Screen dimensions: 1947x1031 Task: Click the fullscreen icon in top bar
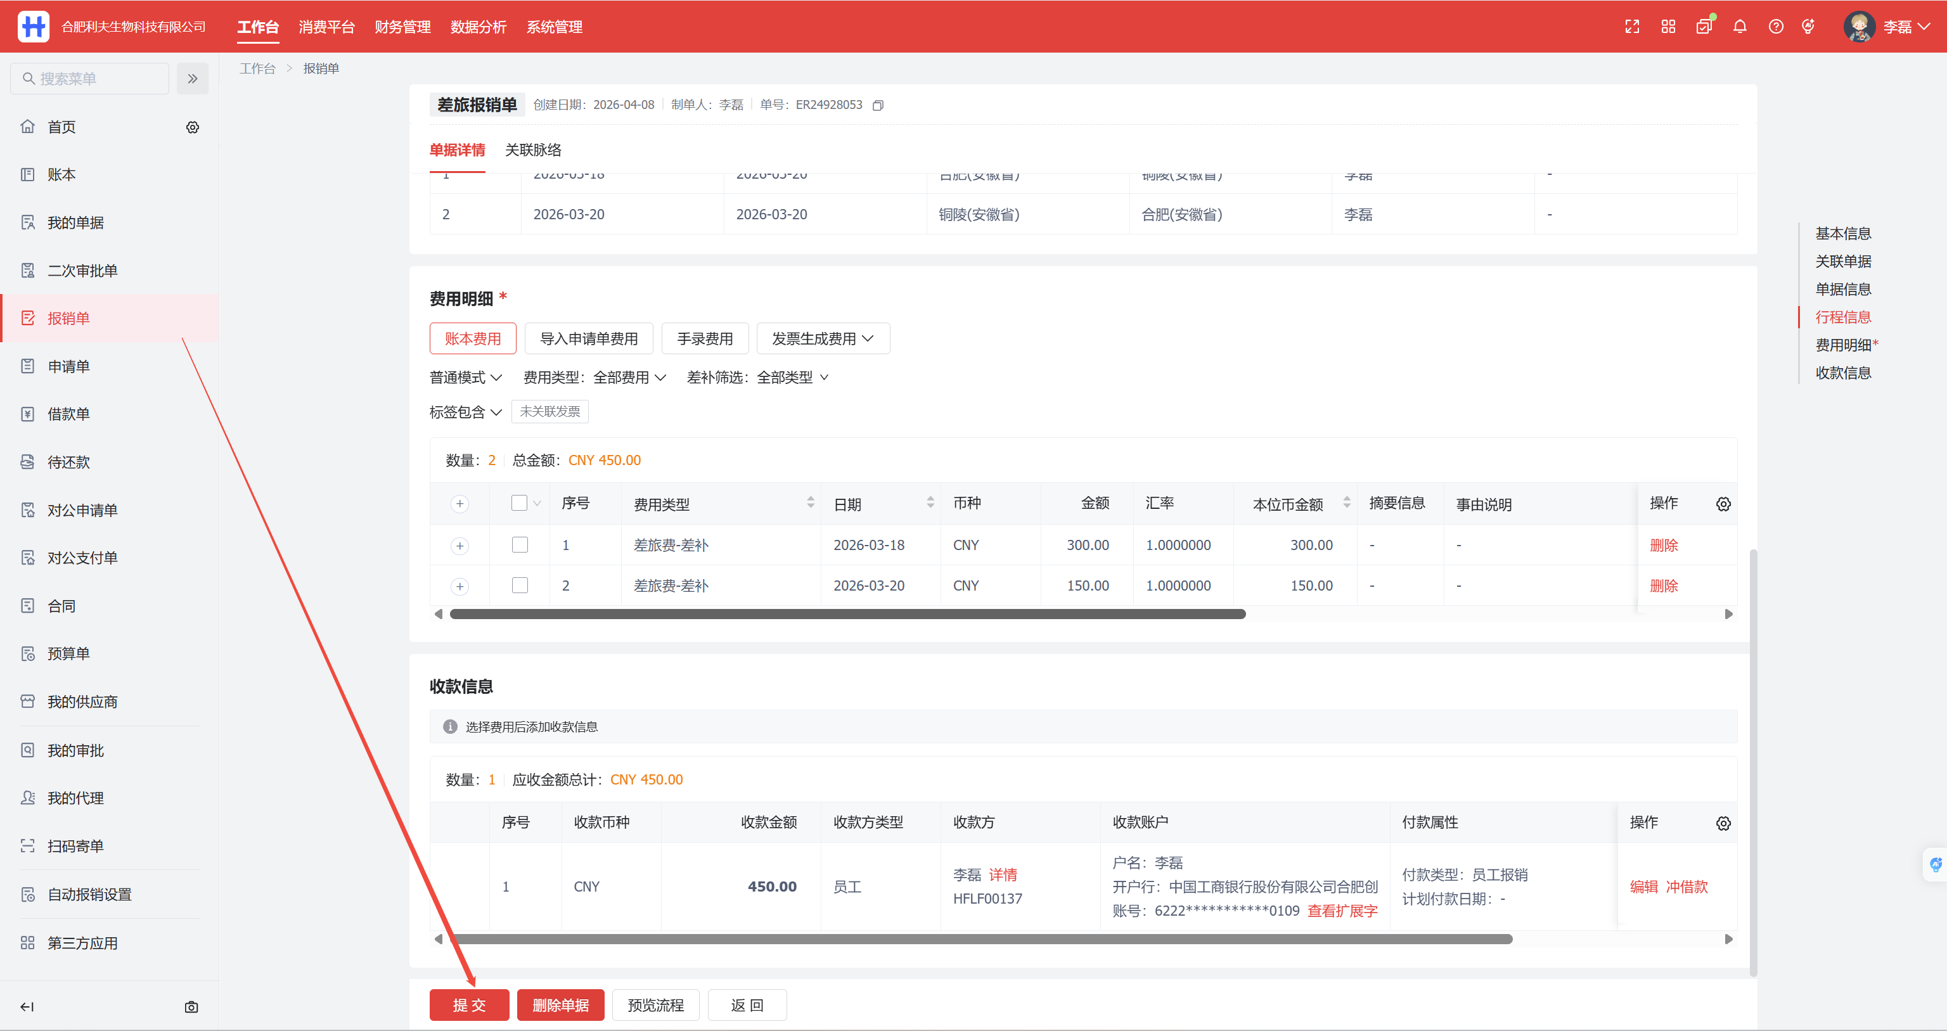click(1632, 27)
